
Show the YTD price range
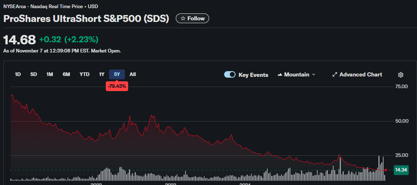(84, 74)
